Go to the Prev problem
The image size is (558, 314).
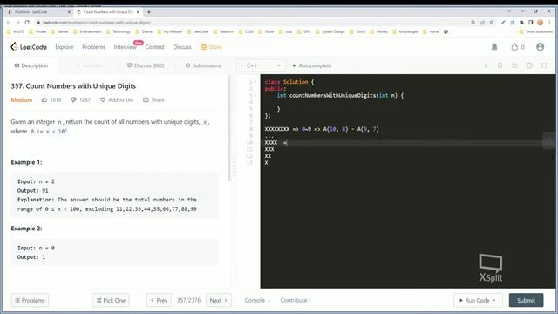click(159, 300)
